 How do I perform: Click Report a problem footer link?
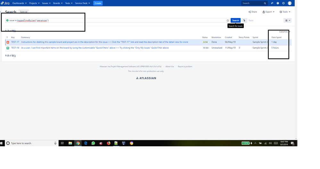[x=185, y=67]
